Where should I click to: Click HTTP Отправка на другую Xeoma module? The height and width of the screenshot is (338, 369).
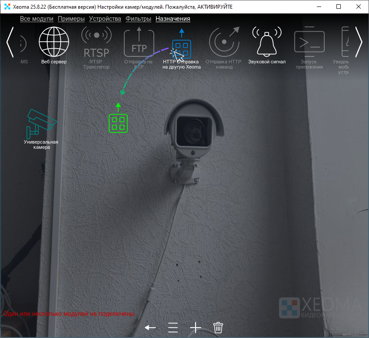click(181, 49)
